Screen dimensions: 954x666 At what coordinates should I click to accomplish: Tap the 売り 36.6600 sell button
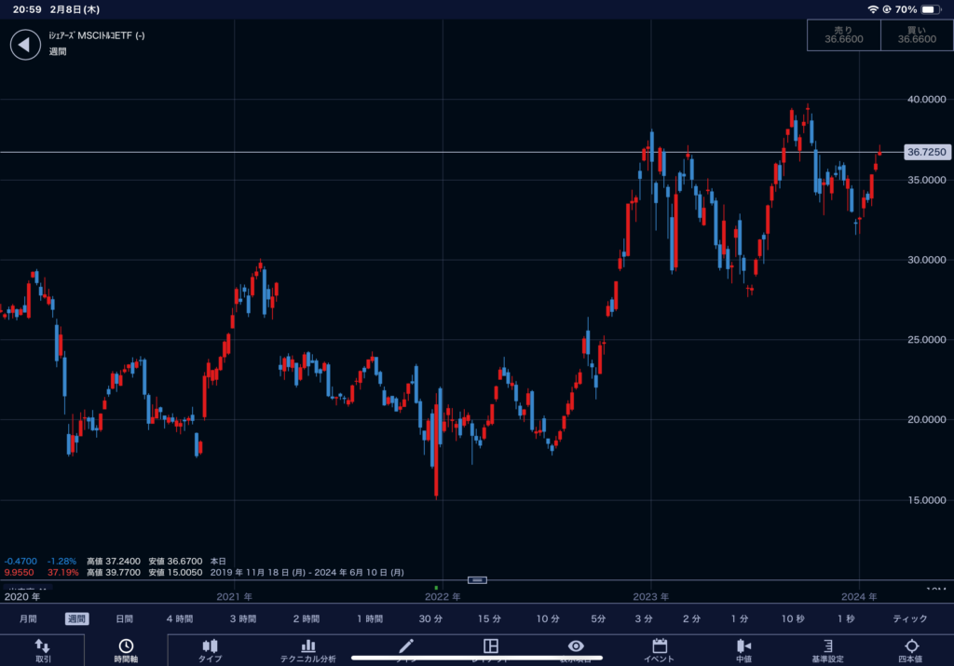pyautogui.click(x=843, y=35)
